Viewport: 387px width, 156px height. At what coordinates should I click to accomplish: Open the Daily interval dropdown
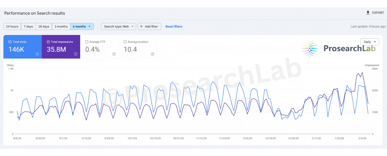point(369,42)
